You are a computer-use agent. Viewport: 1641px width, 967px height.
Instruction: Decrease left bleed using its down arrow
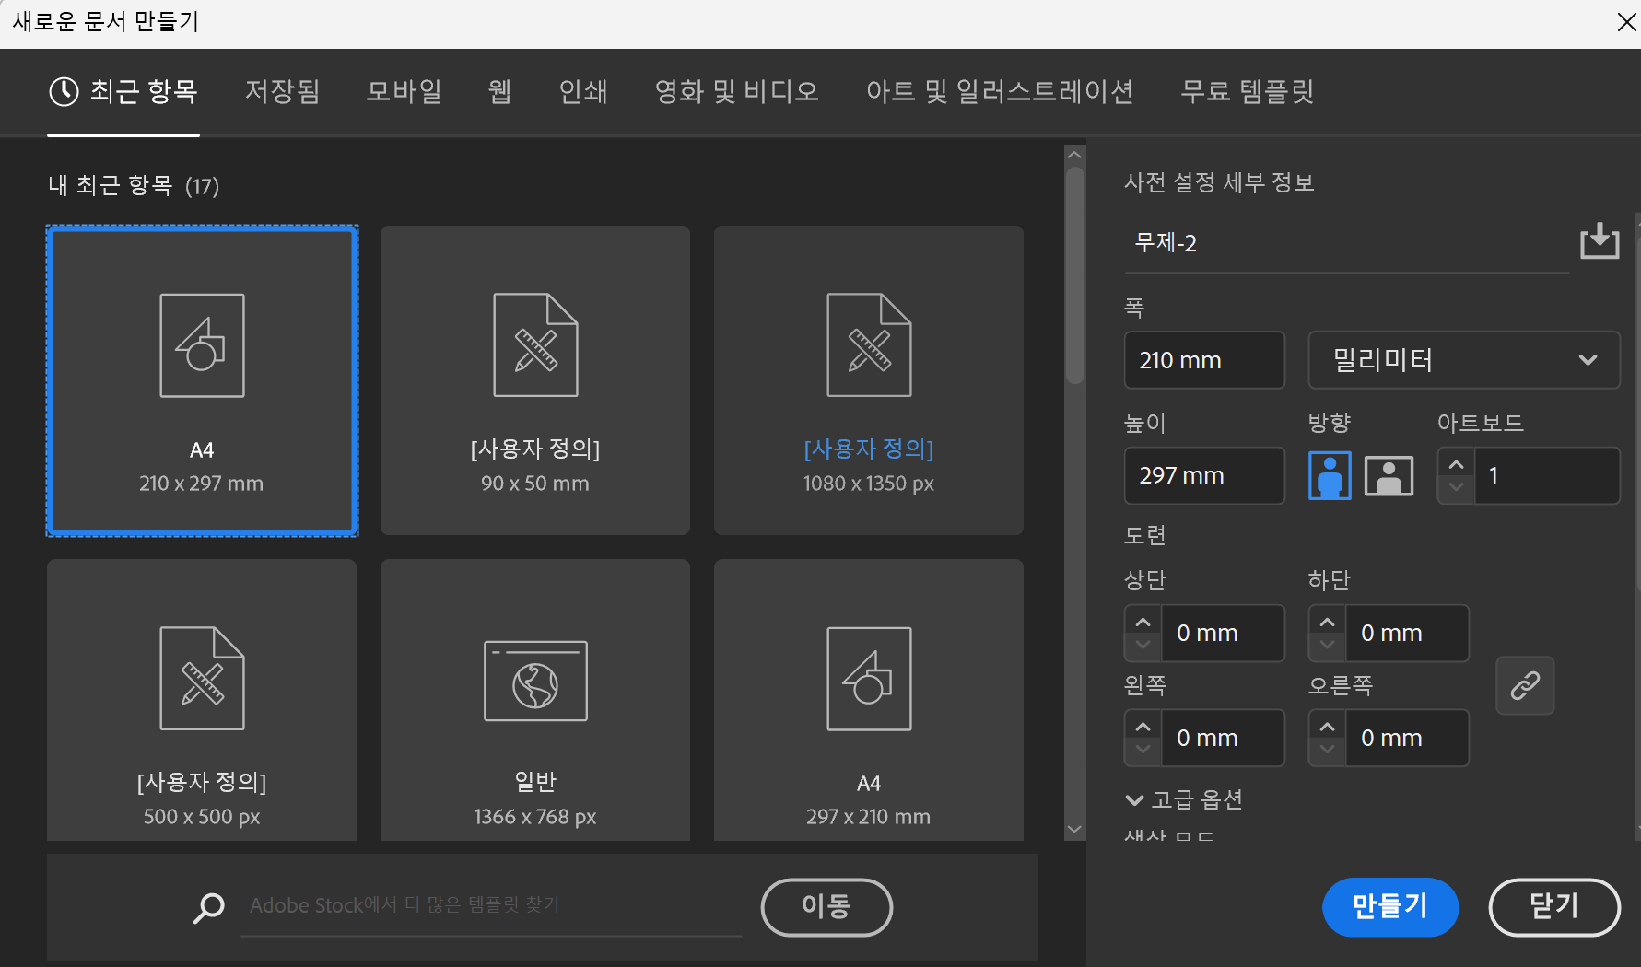tap(1143, 751)
